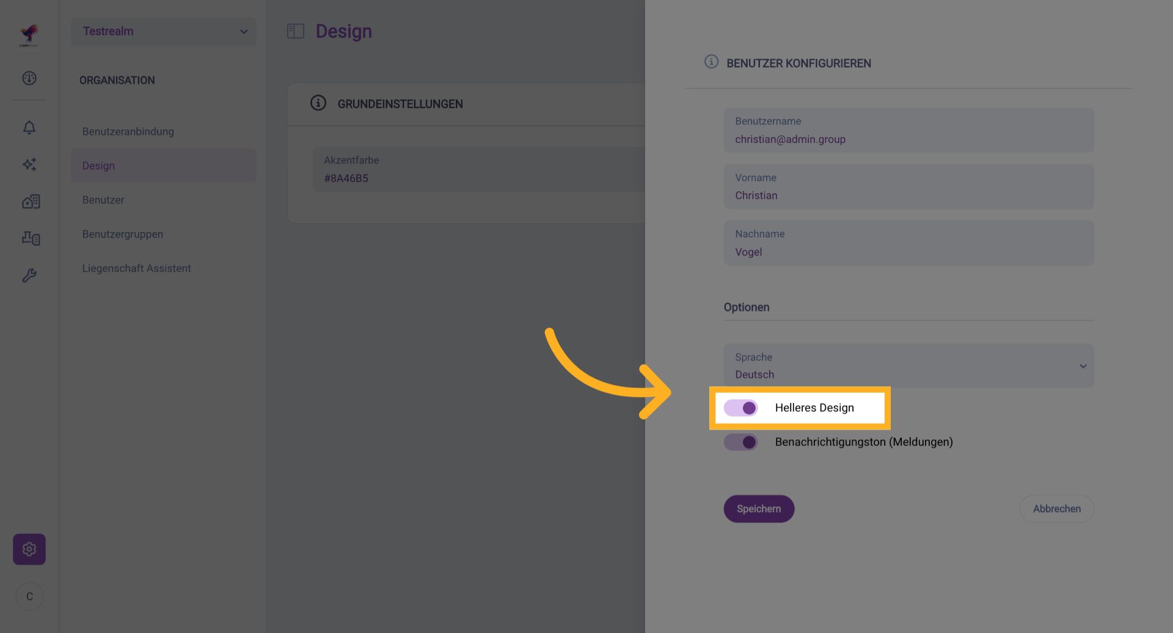Open the buildings overview icon
The height and width of the screenshot is (633, 1173).
coord(29,201)
